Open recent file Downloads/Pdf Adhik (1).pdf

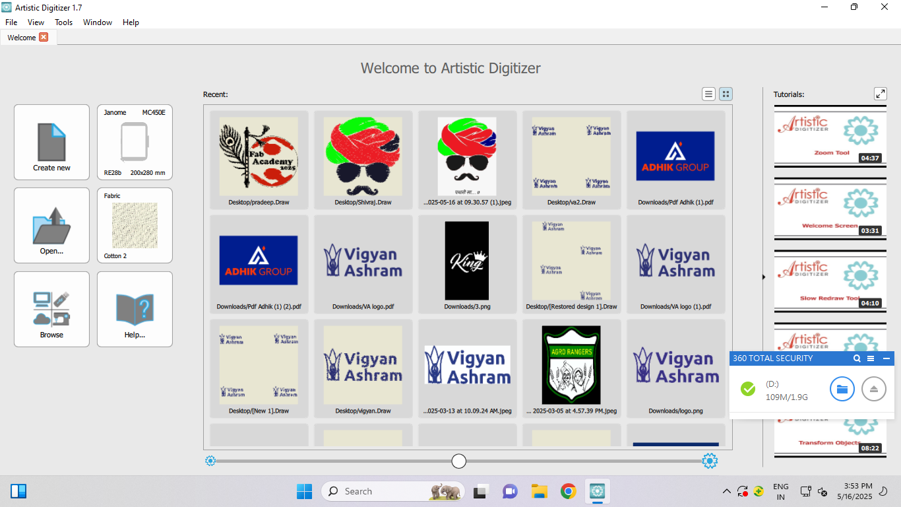[x=676, y=160]
